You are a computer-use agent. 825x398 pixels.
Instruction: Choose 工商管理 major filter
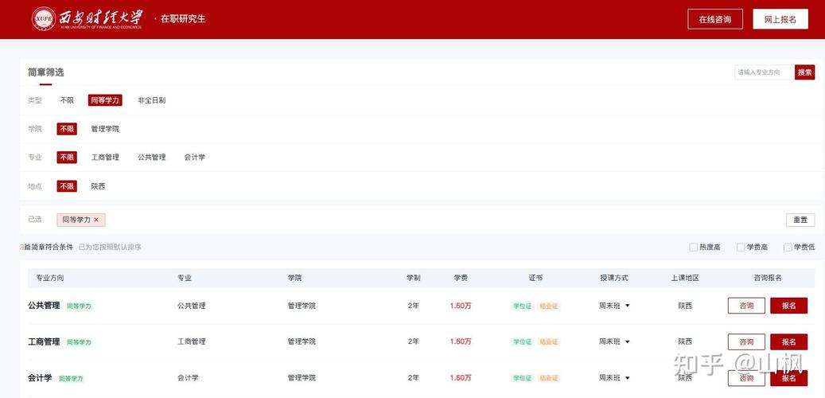[105, 158]
